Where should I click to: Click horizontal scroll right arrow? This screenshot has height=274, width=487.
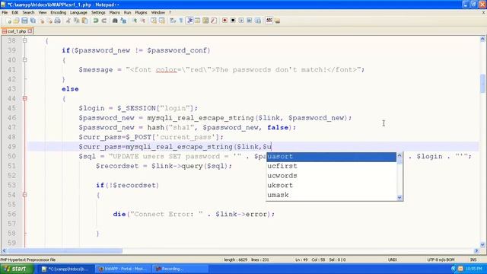click(476, 250)
